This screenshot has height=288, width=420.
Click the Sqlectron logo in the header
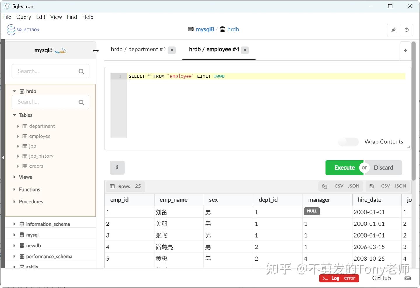[x=23, y=30]
